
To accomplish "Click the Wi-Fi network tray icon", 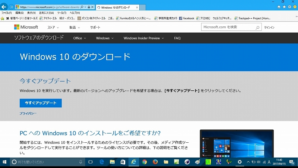I will (264, 162).
